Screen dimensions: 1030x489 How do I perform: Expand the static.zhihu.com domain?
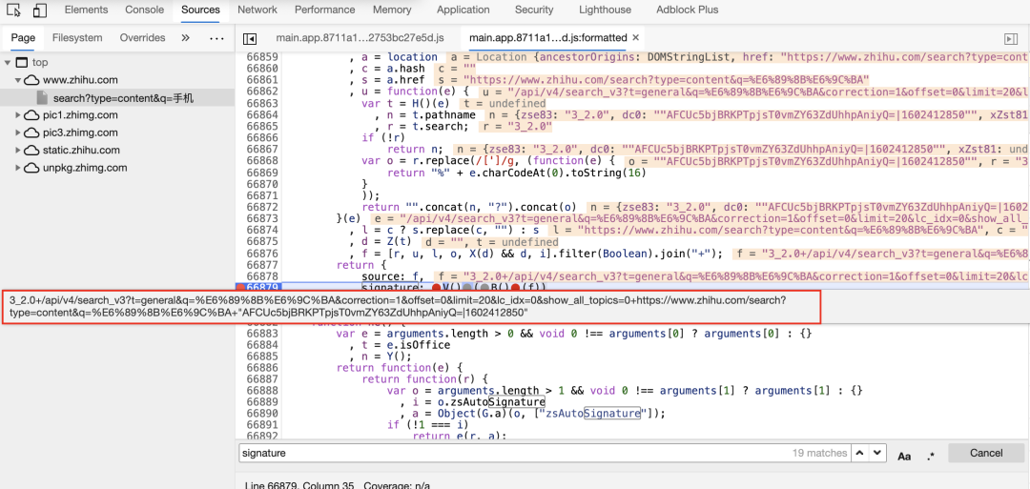pyautogui.click(x=20, y=151)
